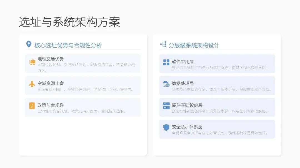Click the 软件应用层 card title
Screen dimensions: 300x168
(x=183, y=62)
